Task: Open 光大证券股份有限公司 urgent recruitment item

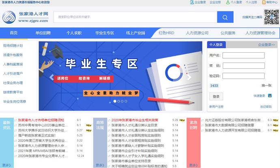Action: (234, 120)
